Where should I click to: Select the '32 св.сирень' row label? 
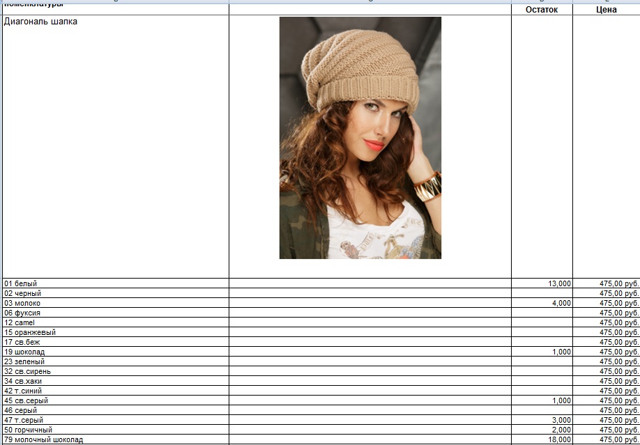tap(27, 372)
